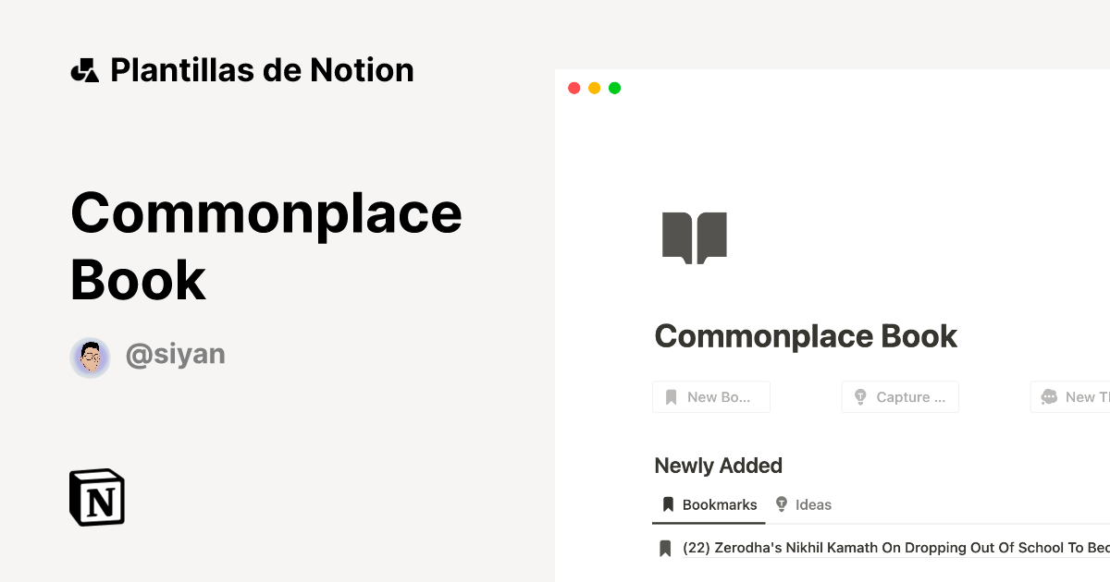Click the speech bubble icon on New Thought button

(x=1049, y=396)
